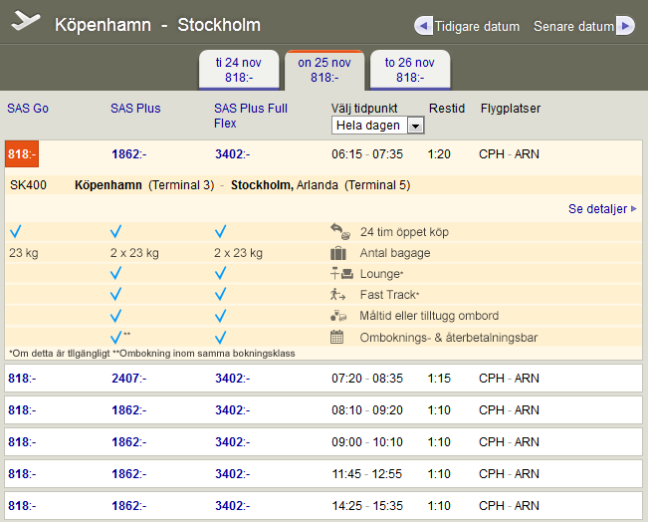
Task: Click the SAS Plus Full Flex column header
Action: click(251, 115)
